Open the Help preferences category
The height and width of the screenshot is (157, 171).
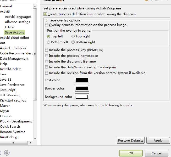coord(3,64)
